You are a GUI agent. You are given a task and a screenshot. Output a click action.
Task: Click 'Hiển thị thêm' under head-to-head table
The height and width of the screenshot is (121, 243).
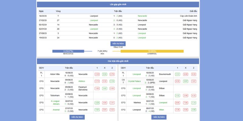coord(118,44)
